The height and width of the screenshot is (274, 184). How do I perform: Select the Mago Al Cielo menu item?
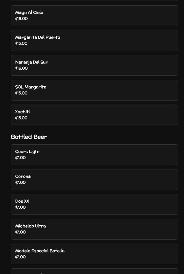point(94,16)
